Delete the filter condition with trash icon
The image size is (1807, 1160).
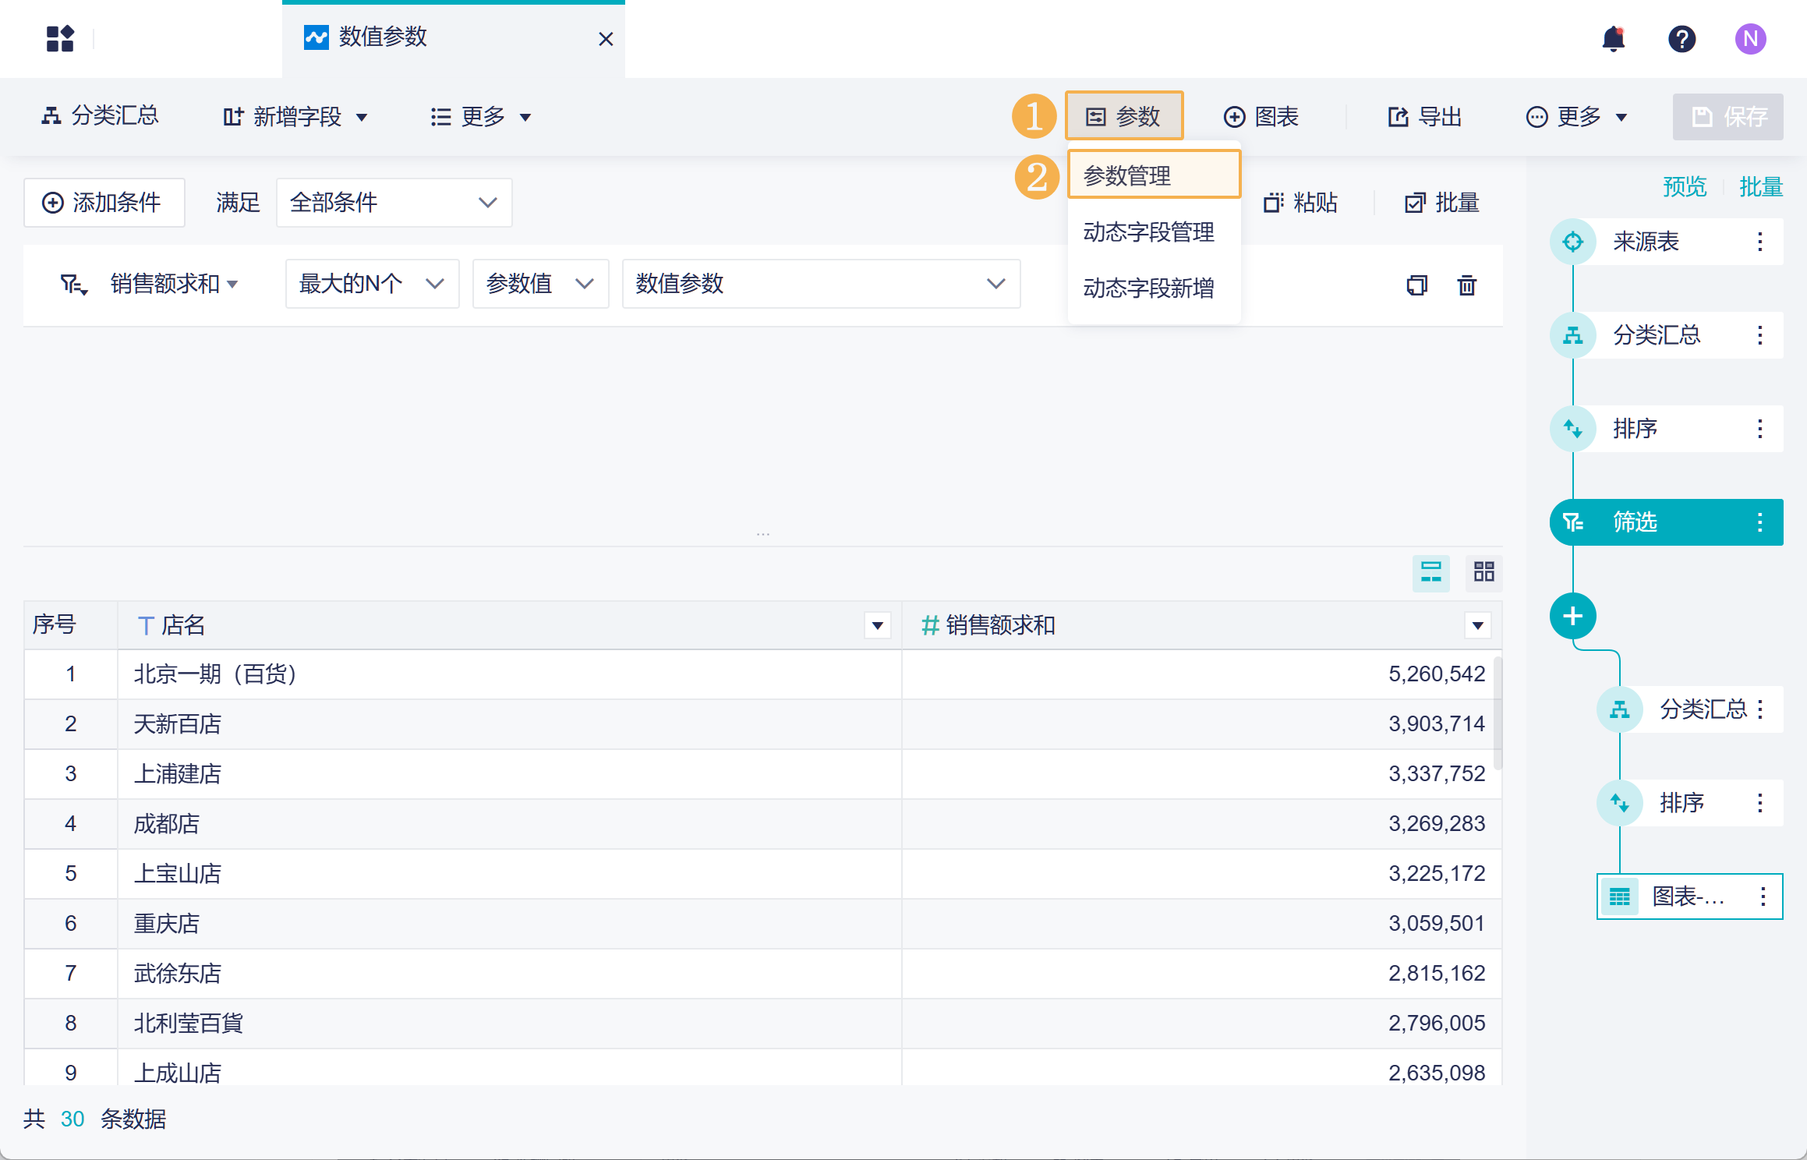(1466, 285)
